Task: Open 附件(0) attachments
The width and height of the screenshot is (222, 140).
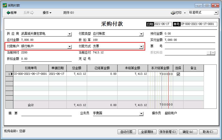Action: click(69, 13)
